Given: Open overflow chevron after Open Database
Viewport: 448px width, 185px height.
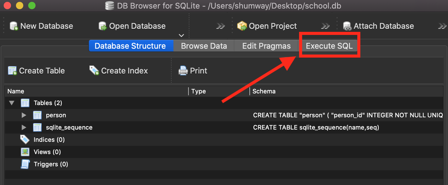Looking at the screenshot, I should click(x=221, y=26).
